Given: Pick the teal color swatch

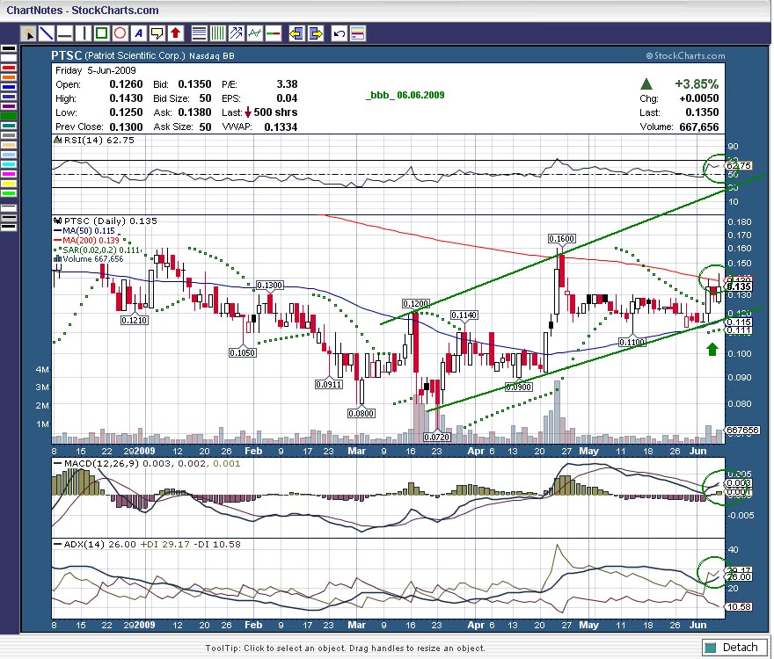Looking at the screenshot, I should tap(9, 126).
